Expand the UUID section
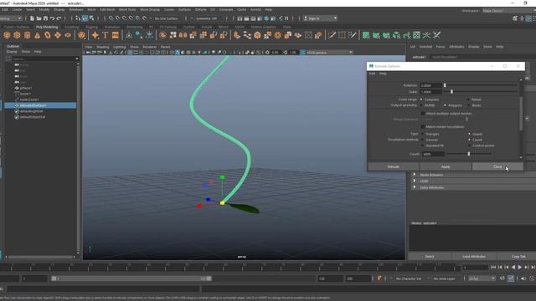Image resolution: width=536 pixels, height=301 pixels. point(415,181)
